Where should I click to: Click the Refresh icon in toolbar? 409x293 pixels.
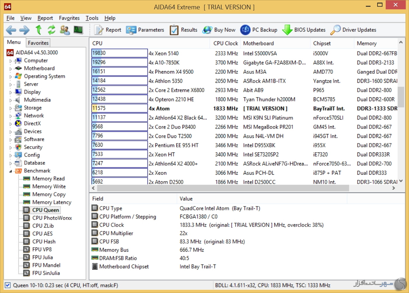click(x=52, y=30)
